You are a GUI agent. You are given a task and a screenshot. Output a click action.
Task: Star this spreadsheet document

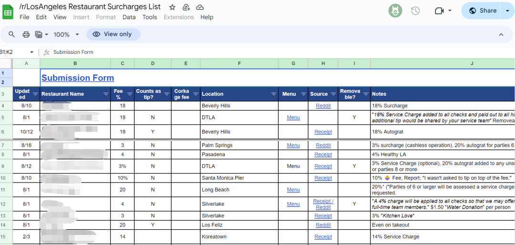coord(172,7)
